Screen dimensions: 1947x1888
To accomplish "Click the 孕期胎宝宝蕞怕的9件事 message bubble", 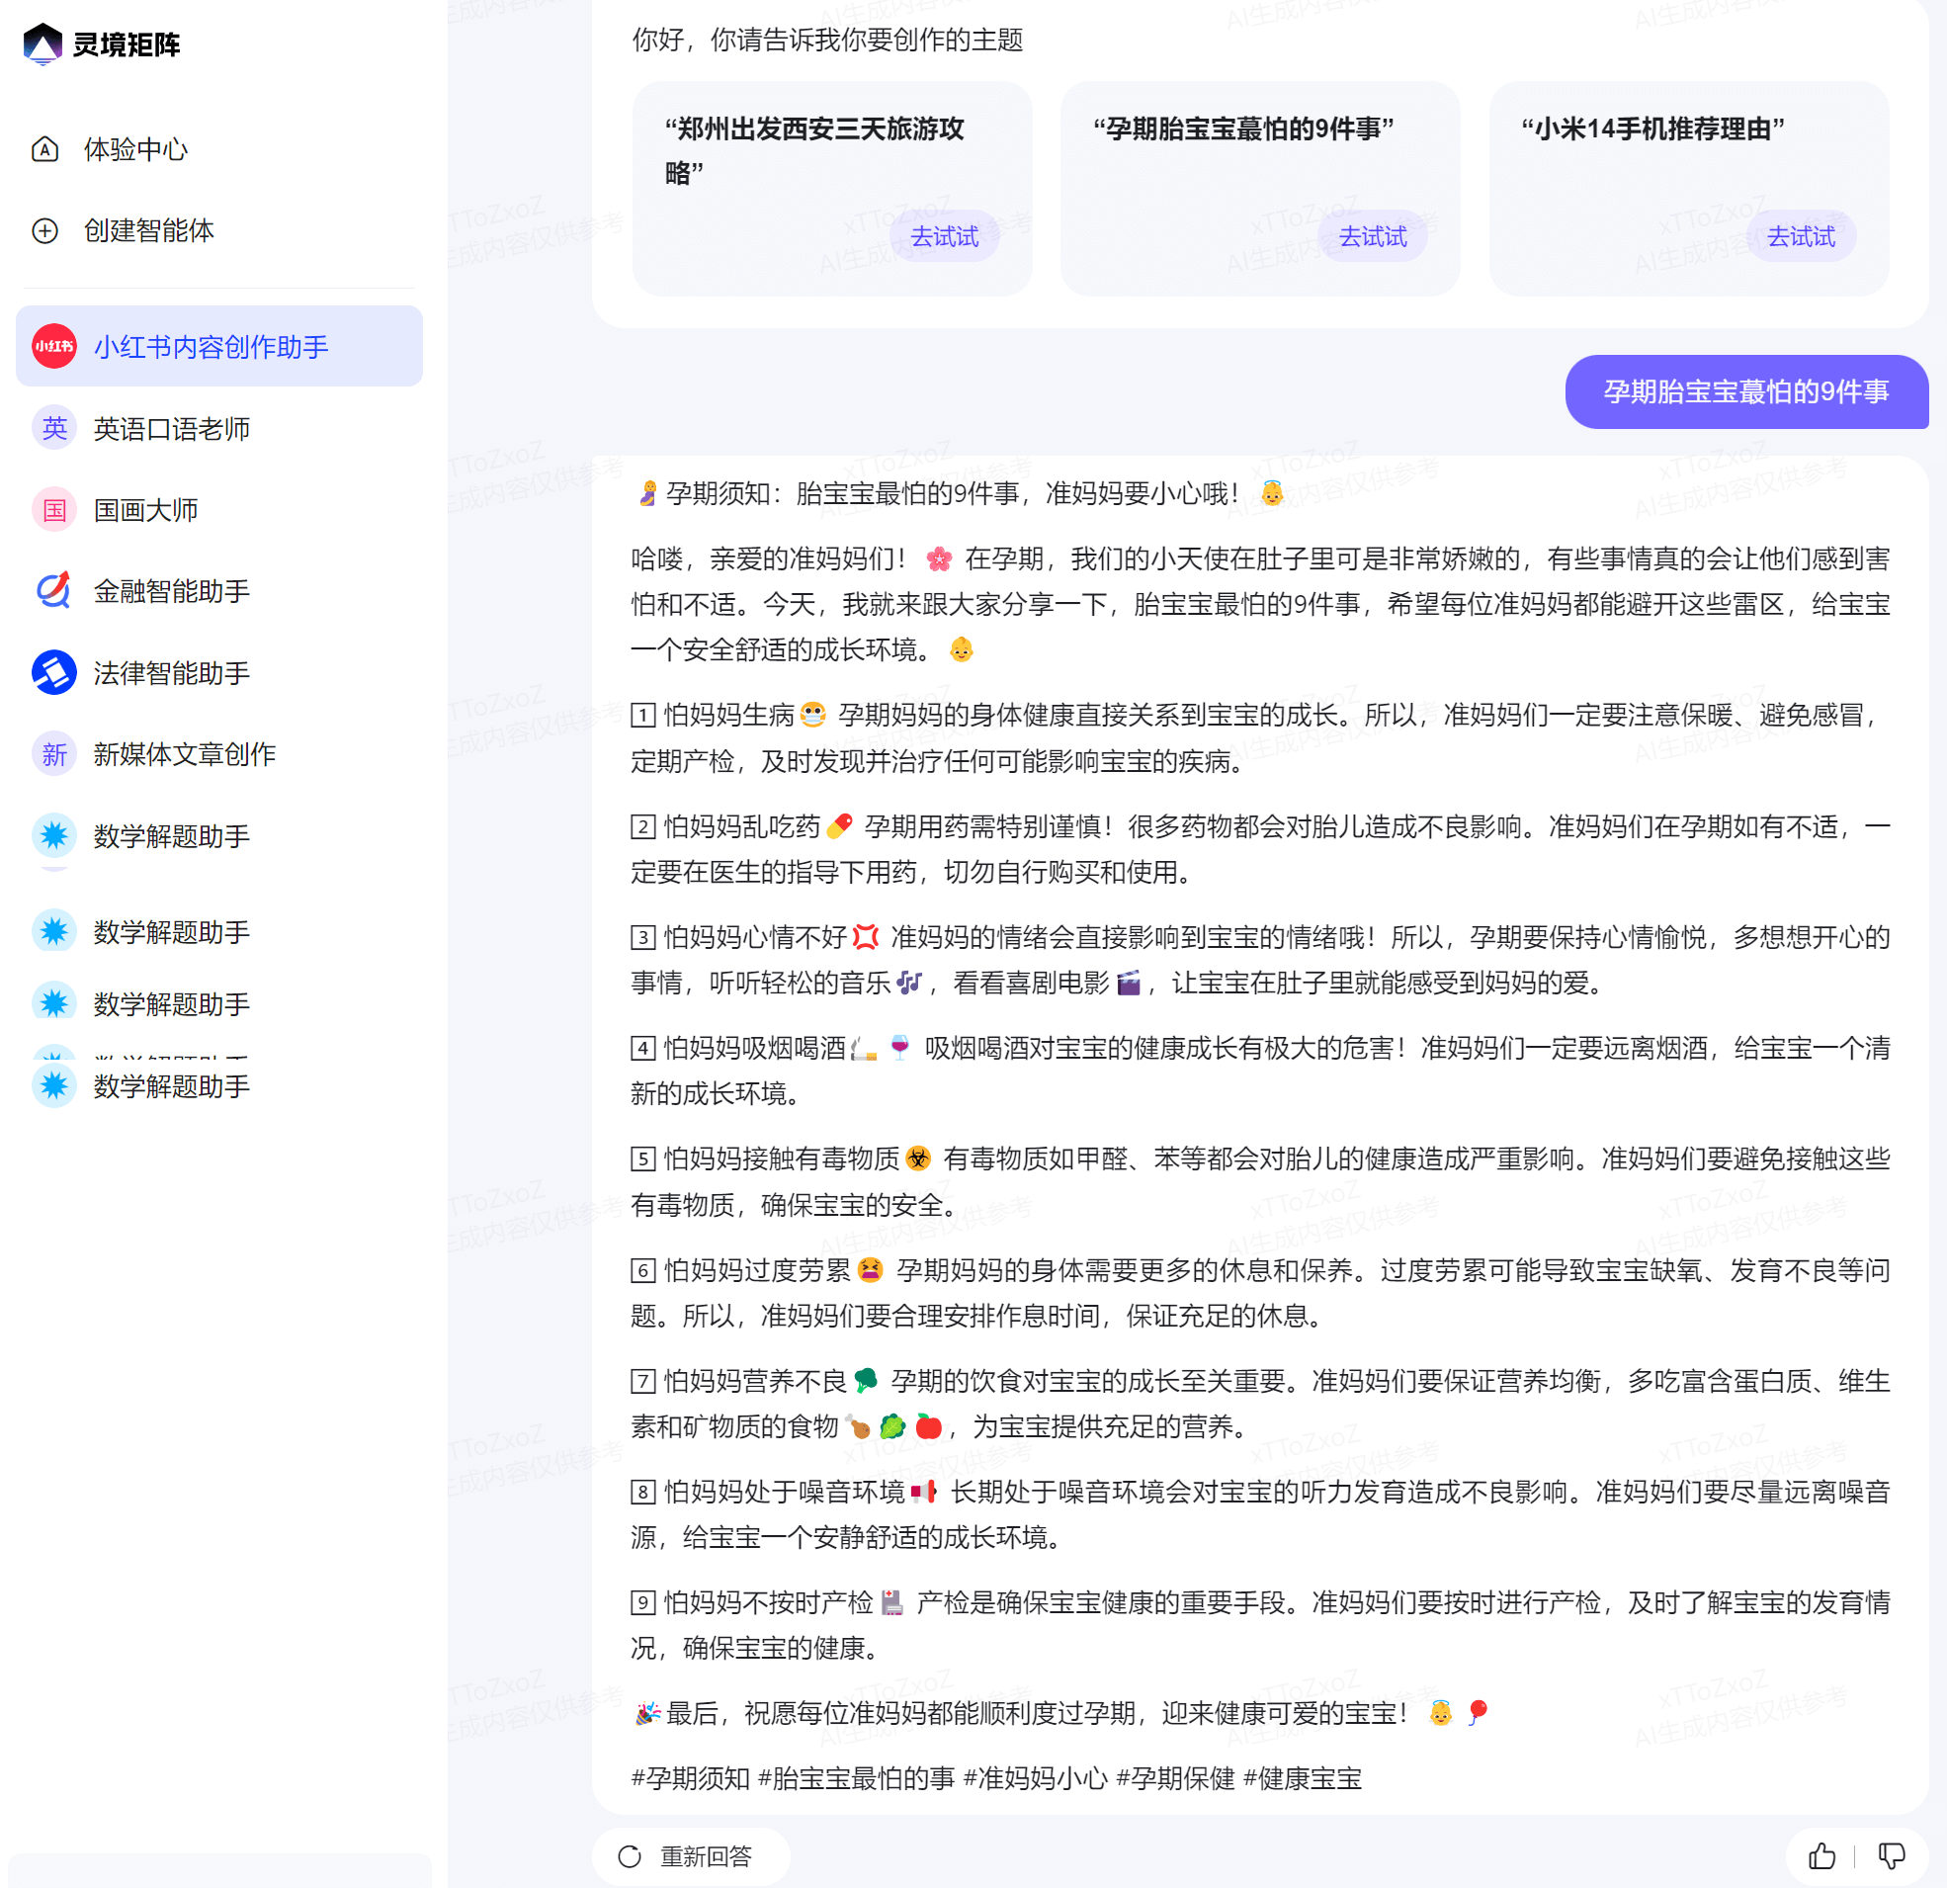I will (x=1746, y=392).
